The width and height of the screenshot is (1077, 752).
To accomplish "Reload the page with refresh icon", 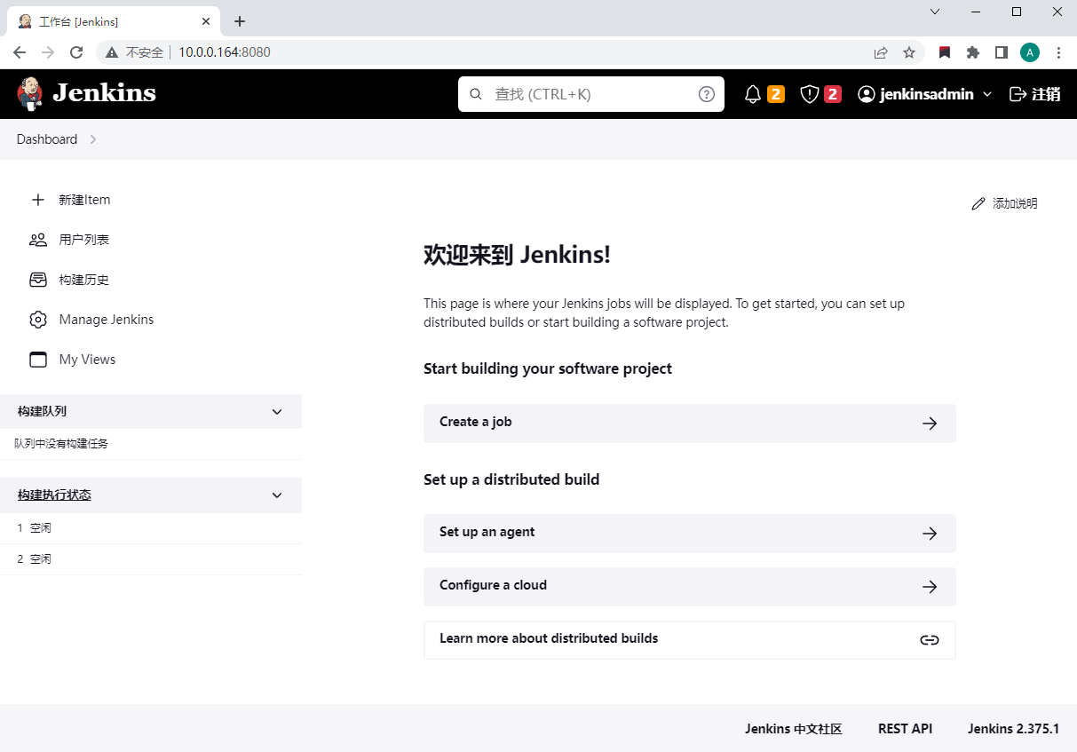I will 76,52.
